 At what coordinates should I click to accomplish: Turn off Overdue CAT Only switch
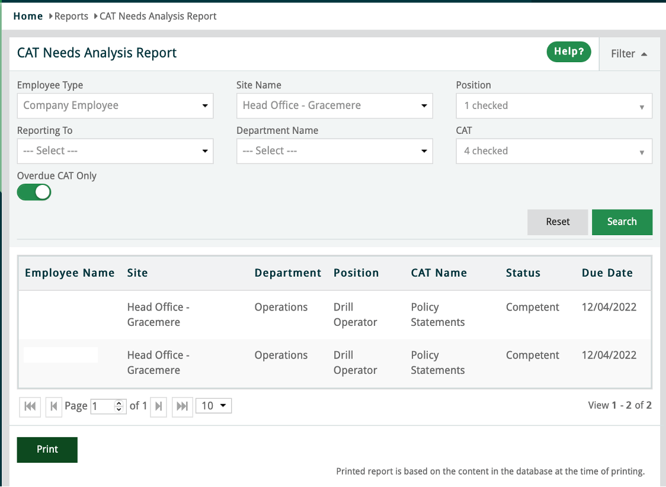(34, 192)
